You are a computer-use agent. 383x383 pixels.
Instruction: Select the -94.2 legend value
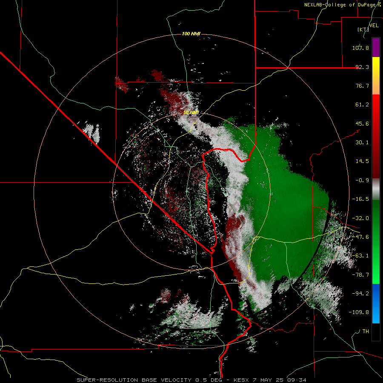pyautogui.click(x=360, y=293)
